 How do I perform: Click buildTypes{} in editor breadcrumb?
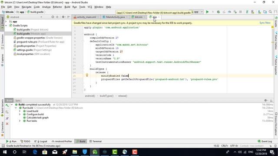tap(106, 96)
